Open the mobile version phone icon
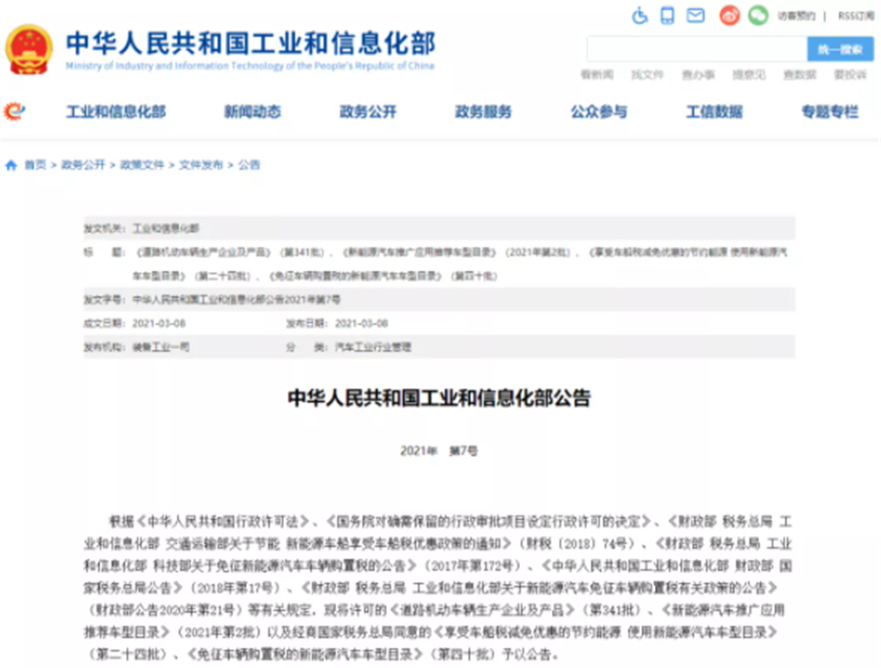Screen dimensions: 881x668 (668, 16)
